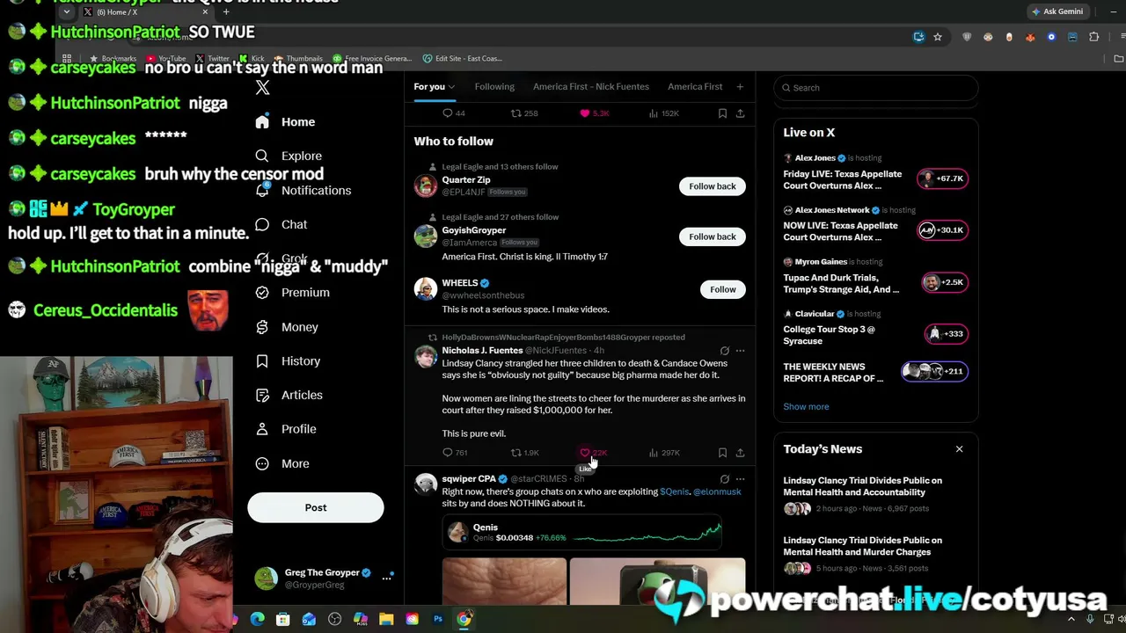The image size is (1126, 633).
Task: Bookmark the Nicholas J. Fuentes post
Action: (x=722, y=453)
